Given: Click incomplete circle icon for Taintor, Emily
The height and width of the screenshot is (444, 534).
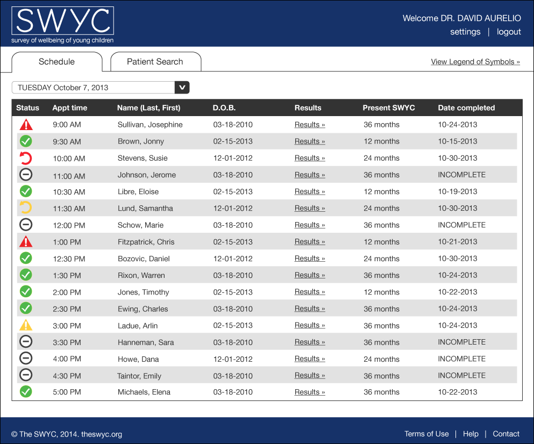Looking at the screenshot, I should click(x=26, y=375).
